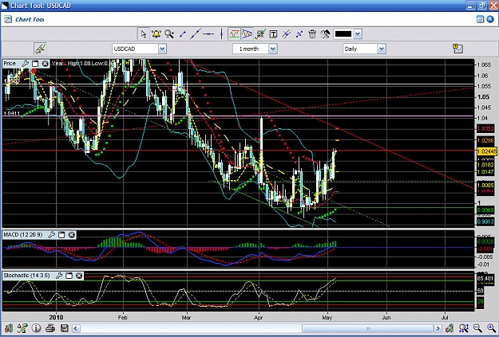This screenshot has height=337, width=499.
Task: Open the info icon in bottom bar
Action: [36, 327]
